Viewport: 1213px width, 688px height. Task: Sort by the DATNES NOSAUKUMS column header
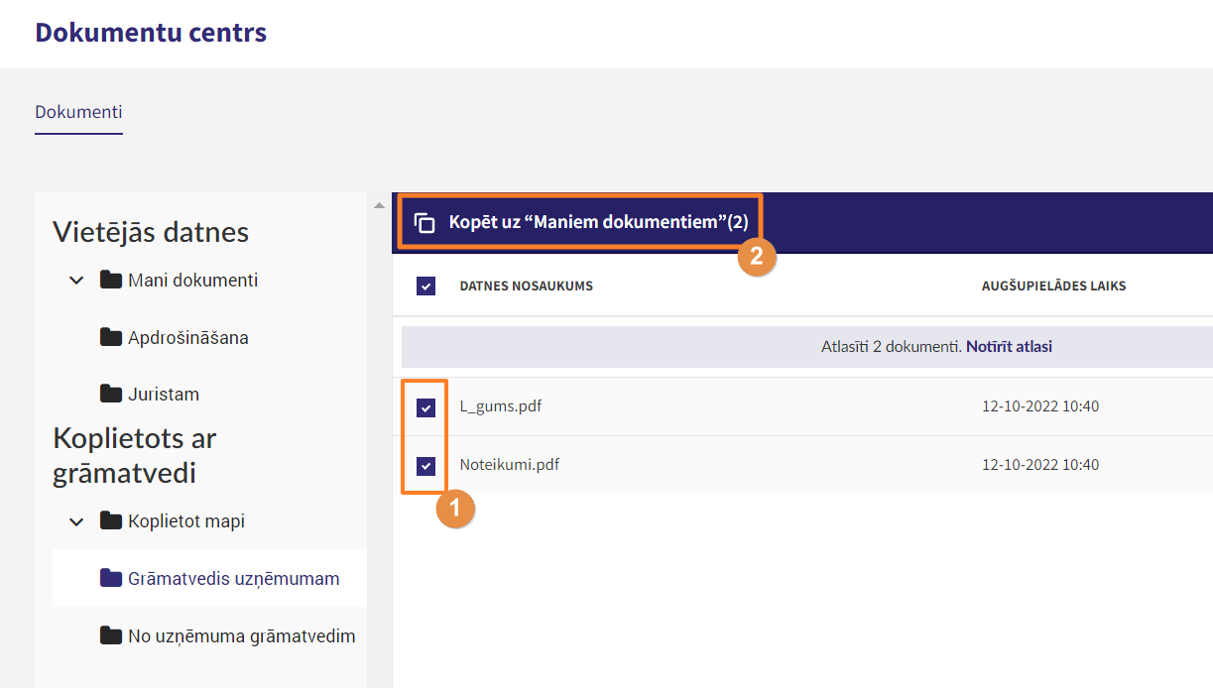click(x=527, y=287)
